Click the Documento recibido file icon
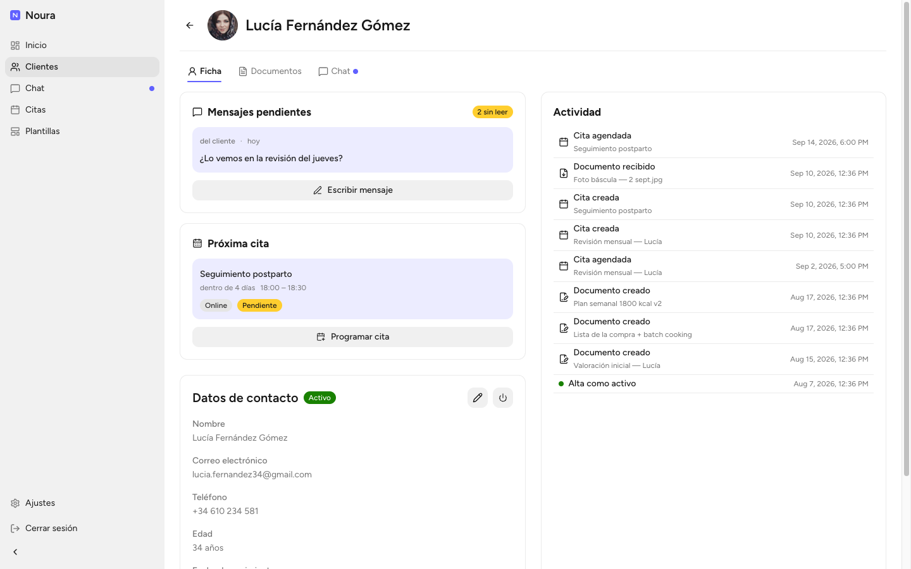 [x=564, y=173]
